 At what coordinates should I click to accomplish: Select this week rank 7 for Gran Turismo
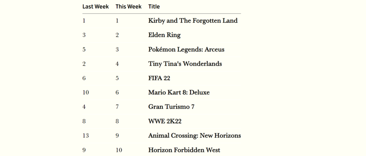[x=117, y=107]
